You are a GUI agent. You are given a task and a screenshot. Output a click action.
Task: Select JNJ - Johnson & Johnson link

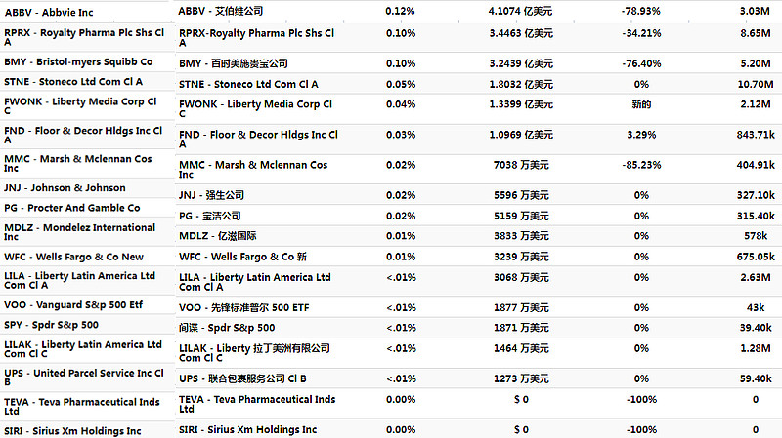coord(65,188)
